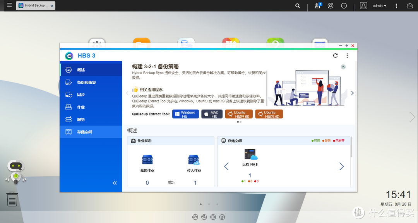
Task: Open 服务 in the sidebar
Action: tap(91, 119)
